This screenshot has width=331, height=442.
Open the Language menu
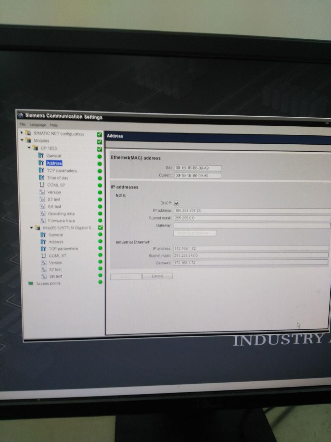pos(38,125)
